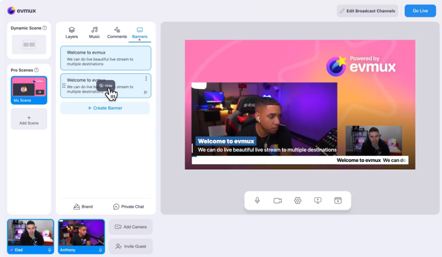Viewport: 442px width, 257px height.
Task: Click Edit Broadcast Channels
Action: [367, 11]
